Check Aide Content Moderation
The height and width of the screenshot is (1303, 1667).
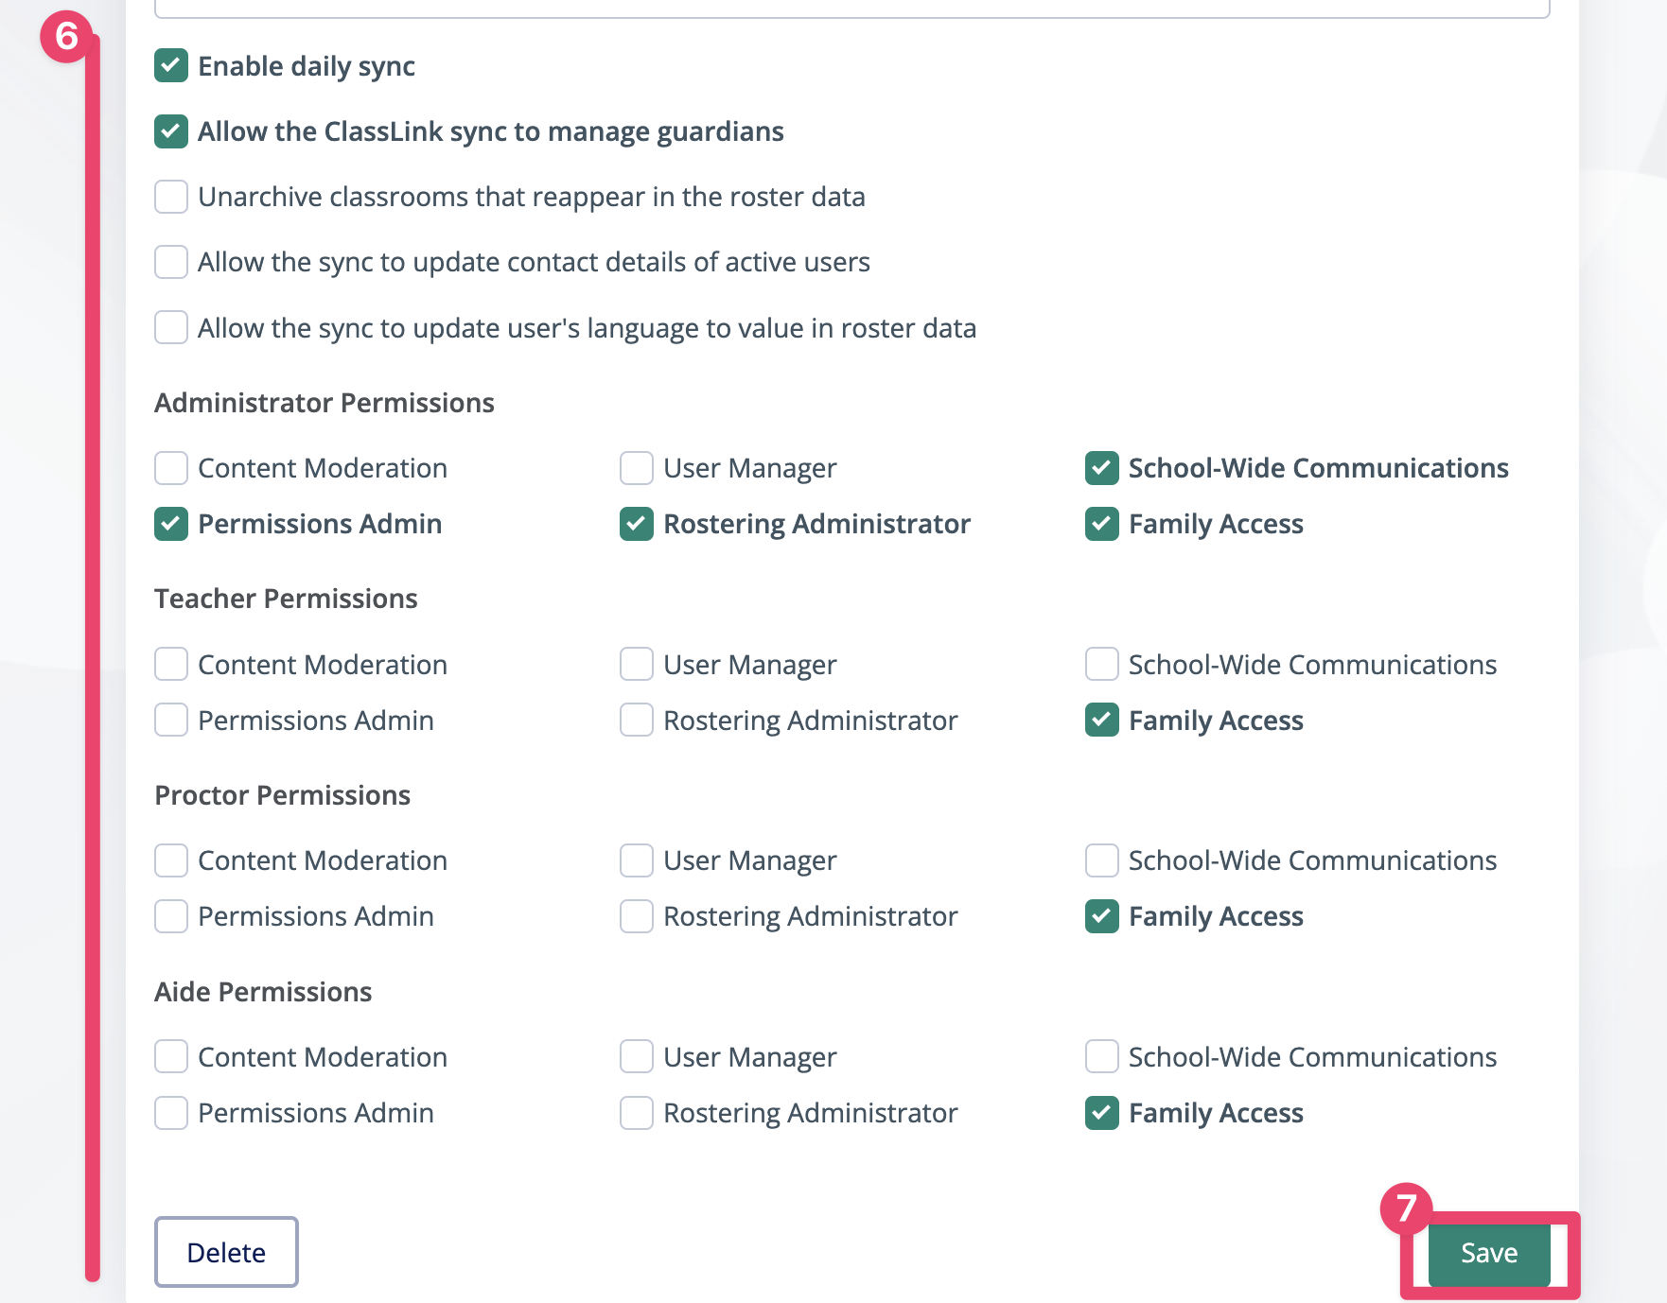(x=171, y=1057)
